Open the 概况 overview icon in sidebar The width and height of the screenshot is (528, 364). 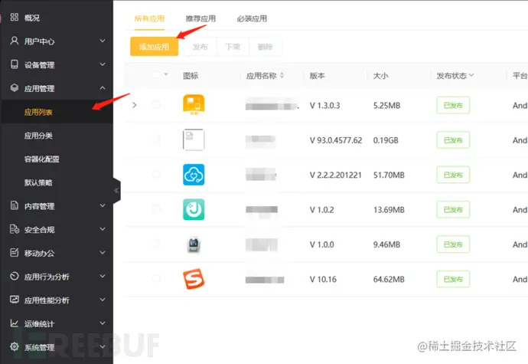click(14, 17)
